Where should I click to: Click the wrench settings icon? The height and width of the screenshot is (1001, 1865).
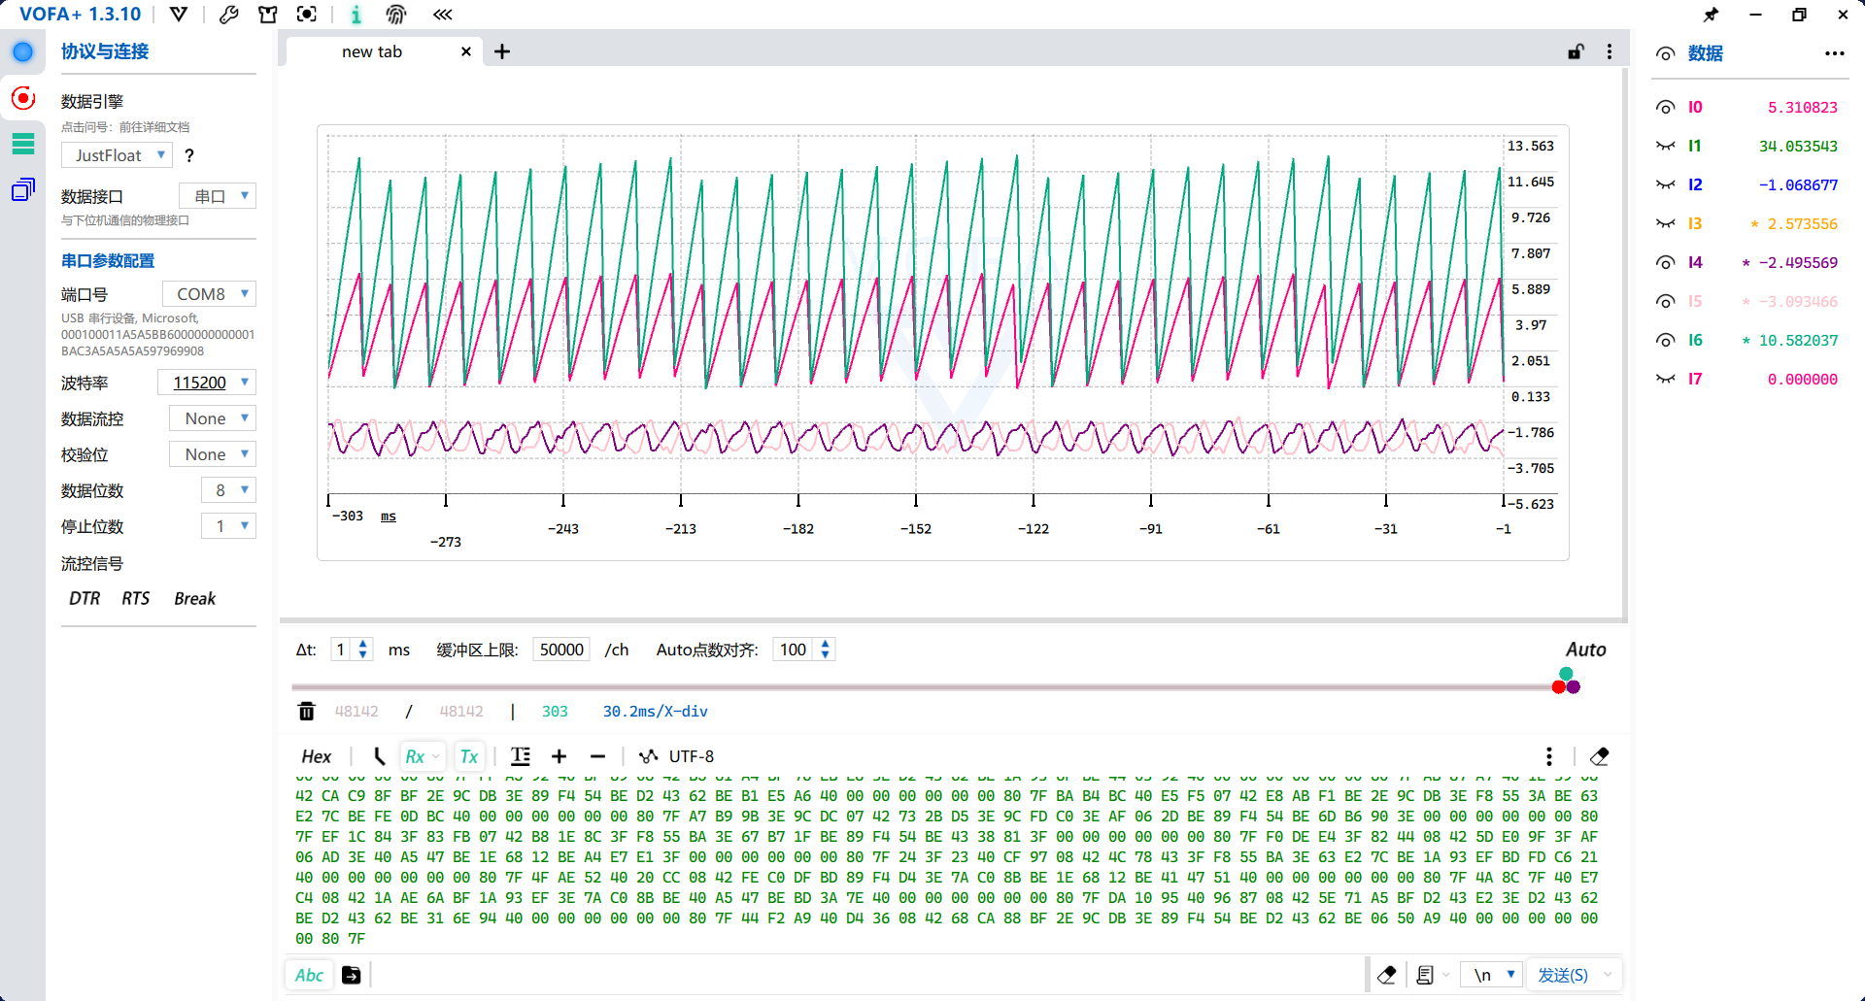(229, 15)
